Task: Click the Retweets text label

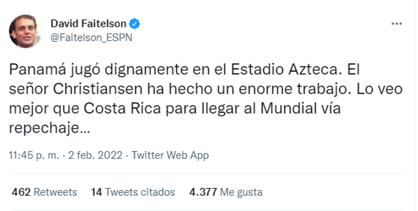Action: (x=56, y=192)
